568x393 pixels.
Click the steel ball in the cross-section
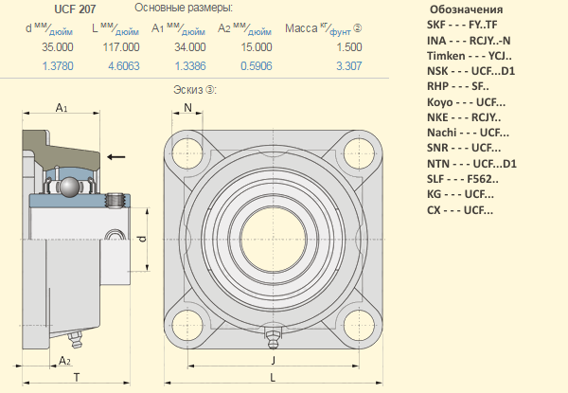tap(67, 188)
